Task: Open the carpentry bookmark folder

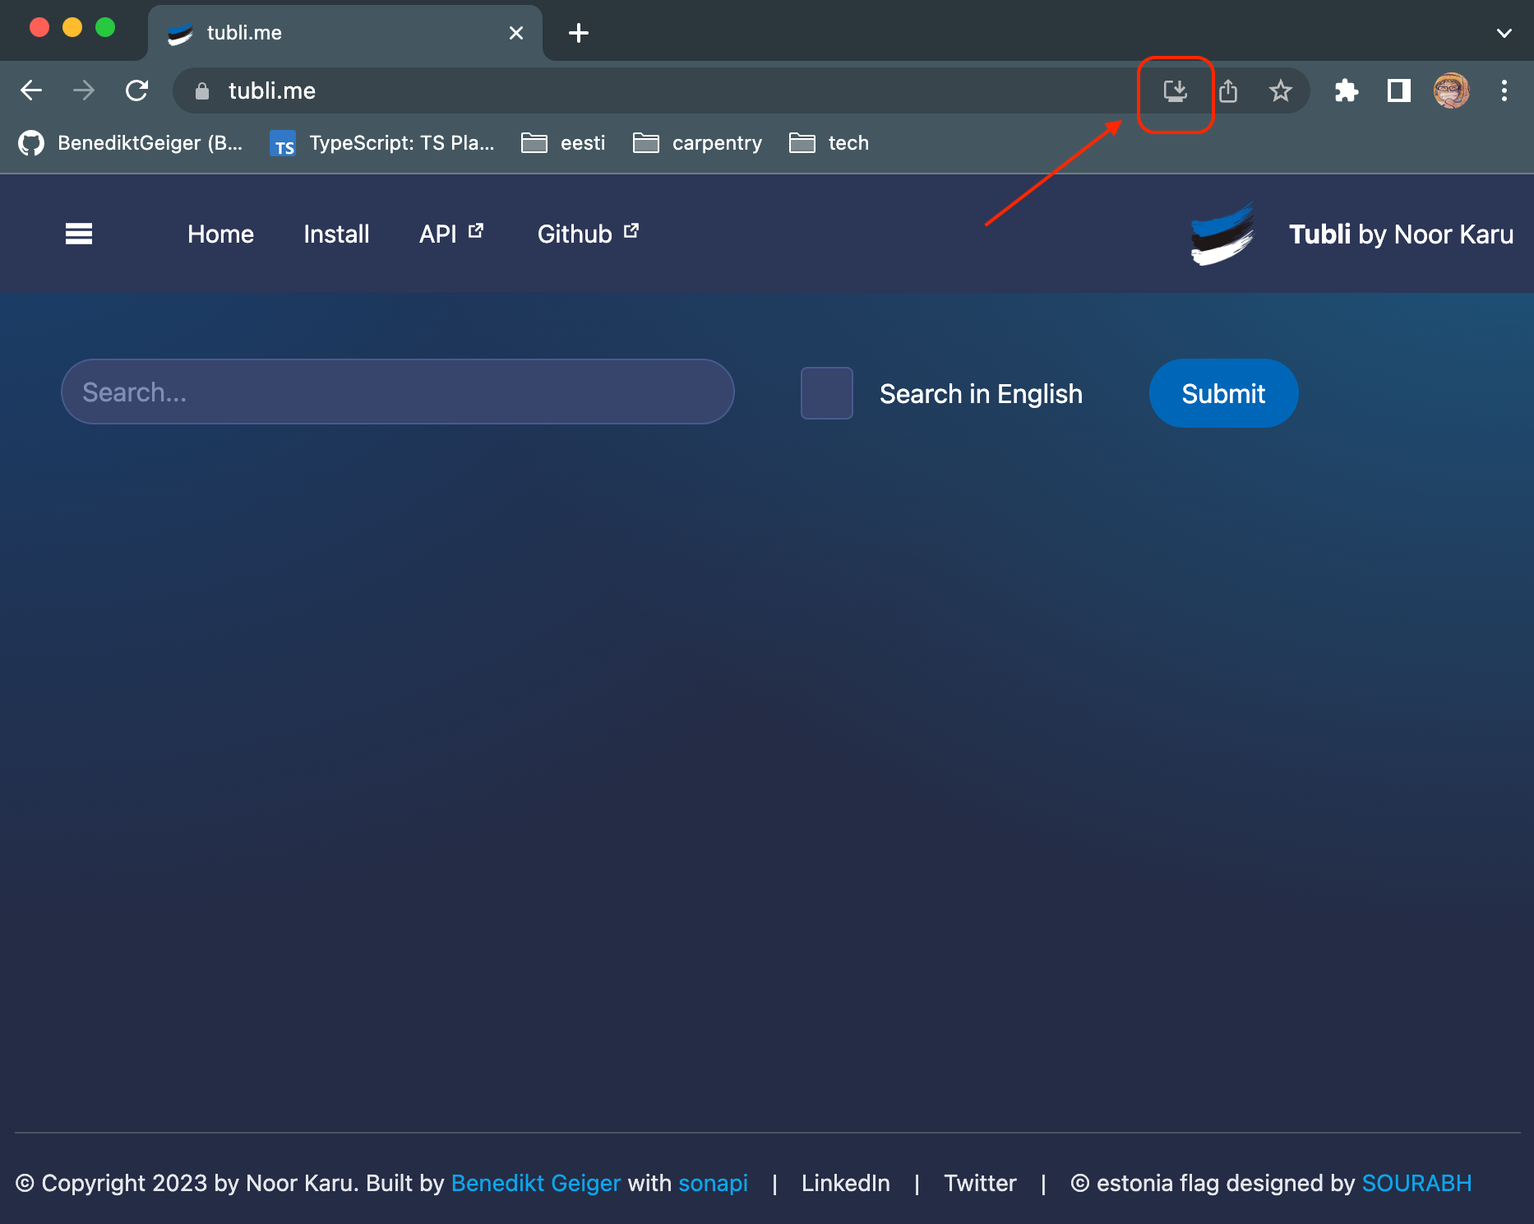Action: [698, 143]
